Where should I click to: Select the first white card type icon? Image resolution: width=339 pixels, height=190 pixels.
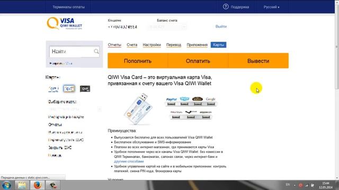[x=53, y=89]
